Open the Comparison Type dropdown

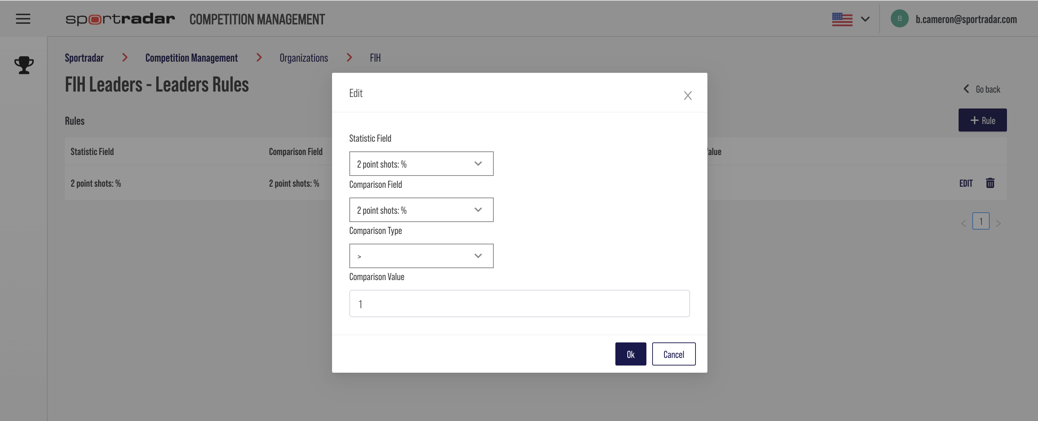(421, 256)
